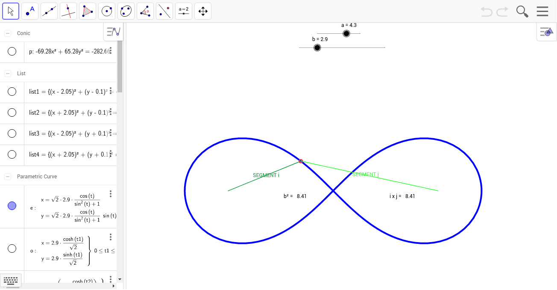Open options menu for curve e
The width and height of the screenshot is (557, 290).
pos(111,194)
